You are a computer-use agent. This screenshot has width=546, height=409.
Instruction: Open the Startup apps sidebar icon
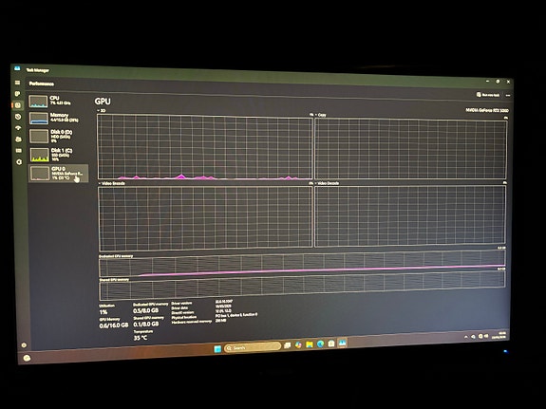18,128
